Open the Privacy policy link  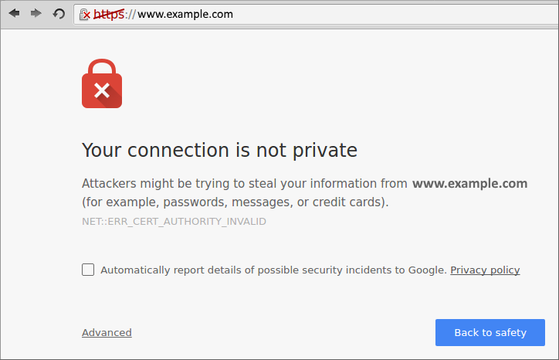pyautogui.click(x=485, y=270)
